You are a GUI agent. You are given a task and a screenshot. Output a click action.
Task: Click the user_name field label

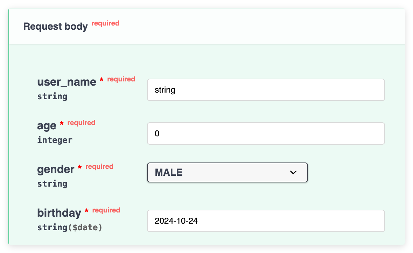[x=66, y=82]
